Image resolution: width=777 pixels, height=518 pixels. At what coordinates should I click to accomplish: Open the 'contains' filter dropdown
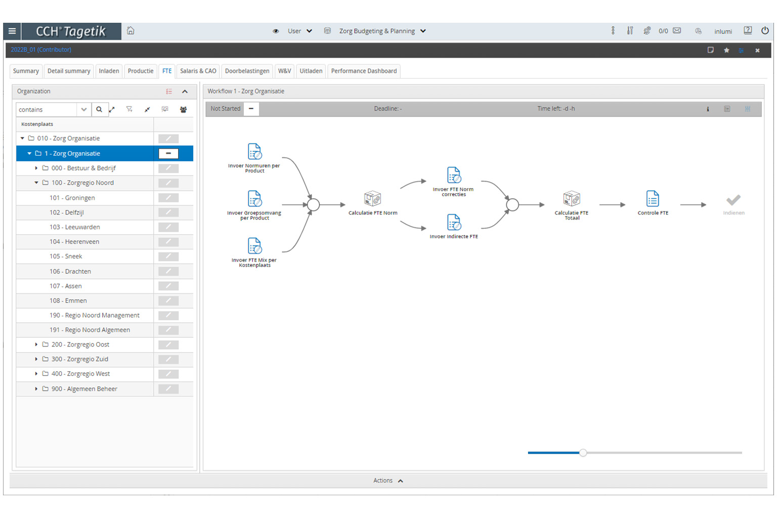coord(83,109)
